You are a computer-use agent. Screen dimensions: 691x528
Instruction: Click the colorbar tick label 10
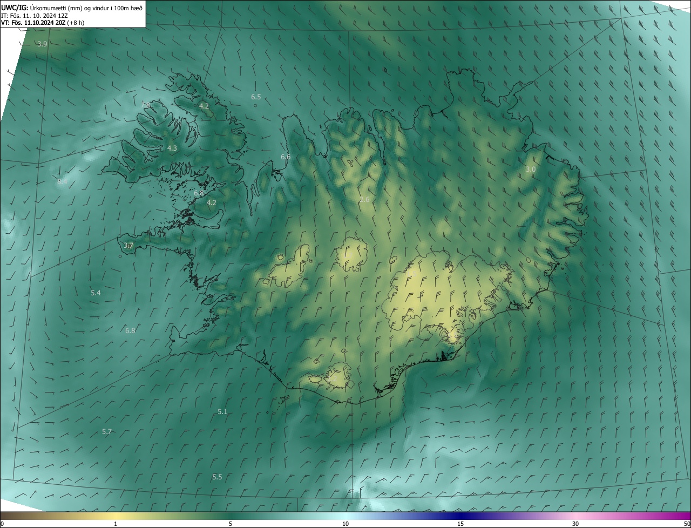tap(345, 524)
